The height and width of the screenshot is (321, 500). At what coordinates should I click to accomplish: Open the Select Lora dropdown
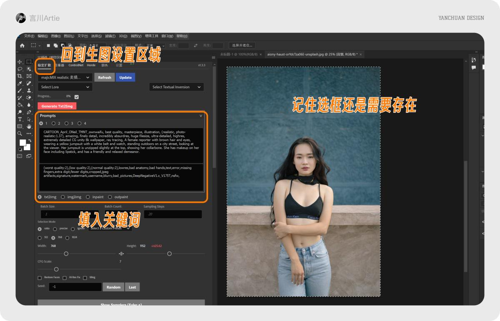pos(65,87)
